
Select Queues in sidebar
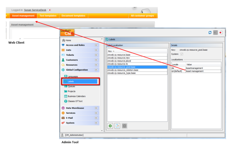71,86
